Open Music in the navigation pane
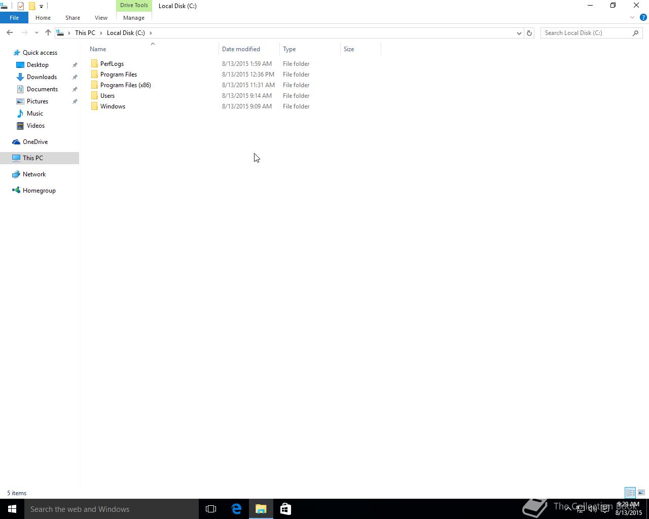Image resolution: width=649 pixels, height=519 pixels. click(x=35, y=114)
